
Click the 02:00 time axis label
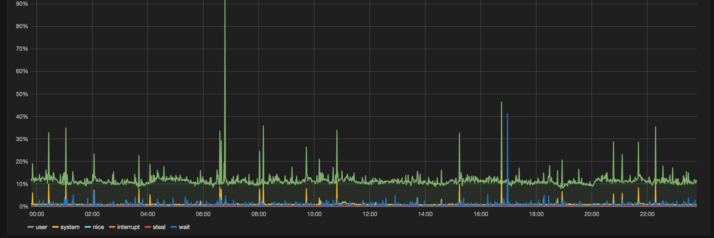[x=92, y=214]
